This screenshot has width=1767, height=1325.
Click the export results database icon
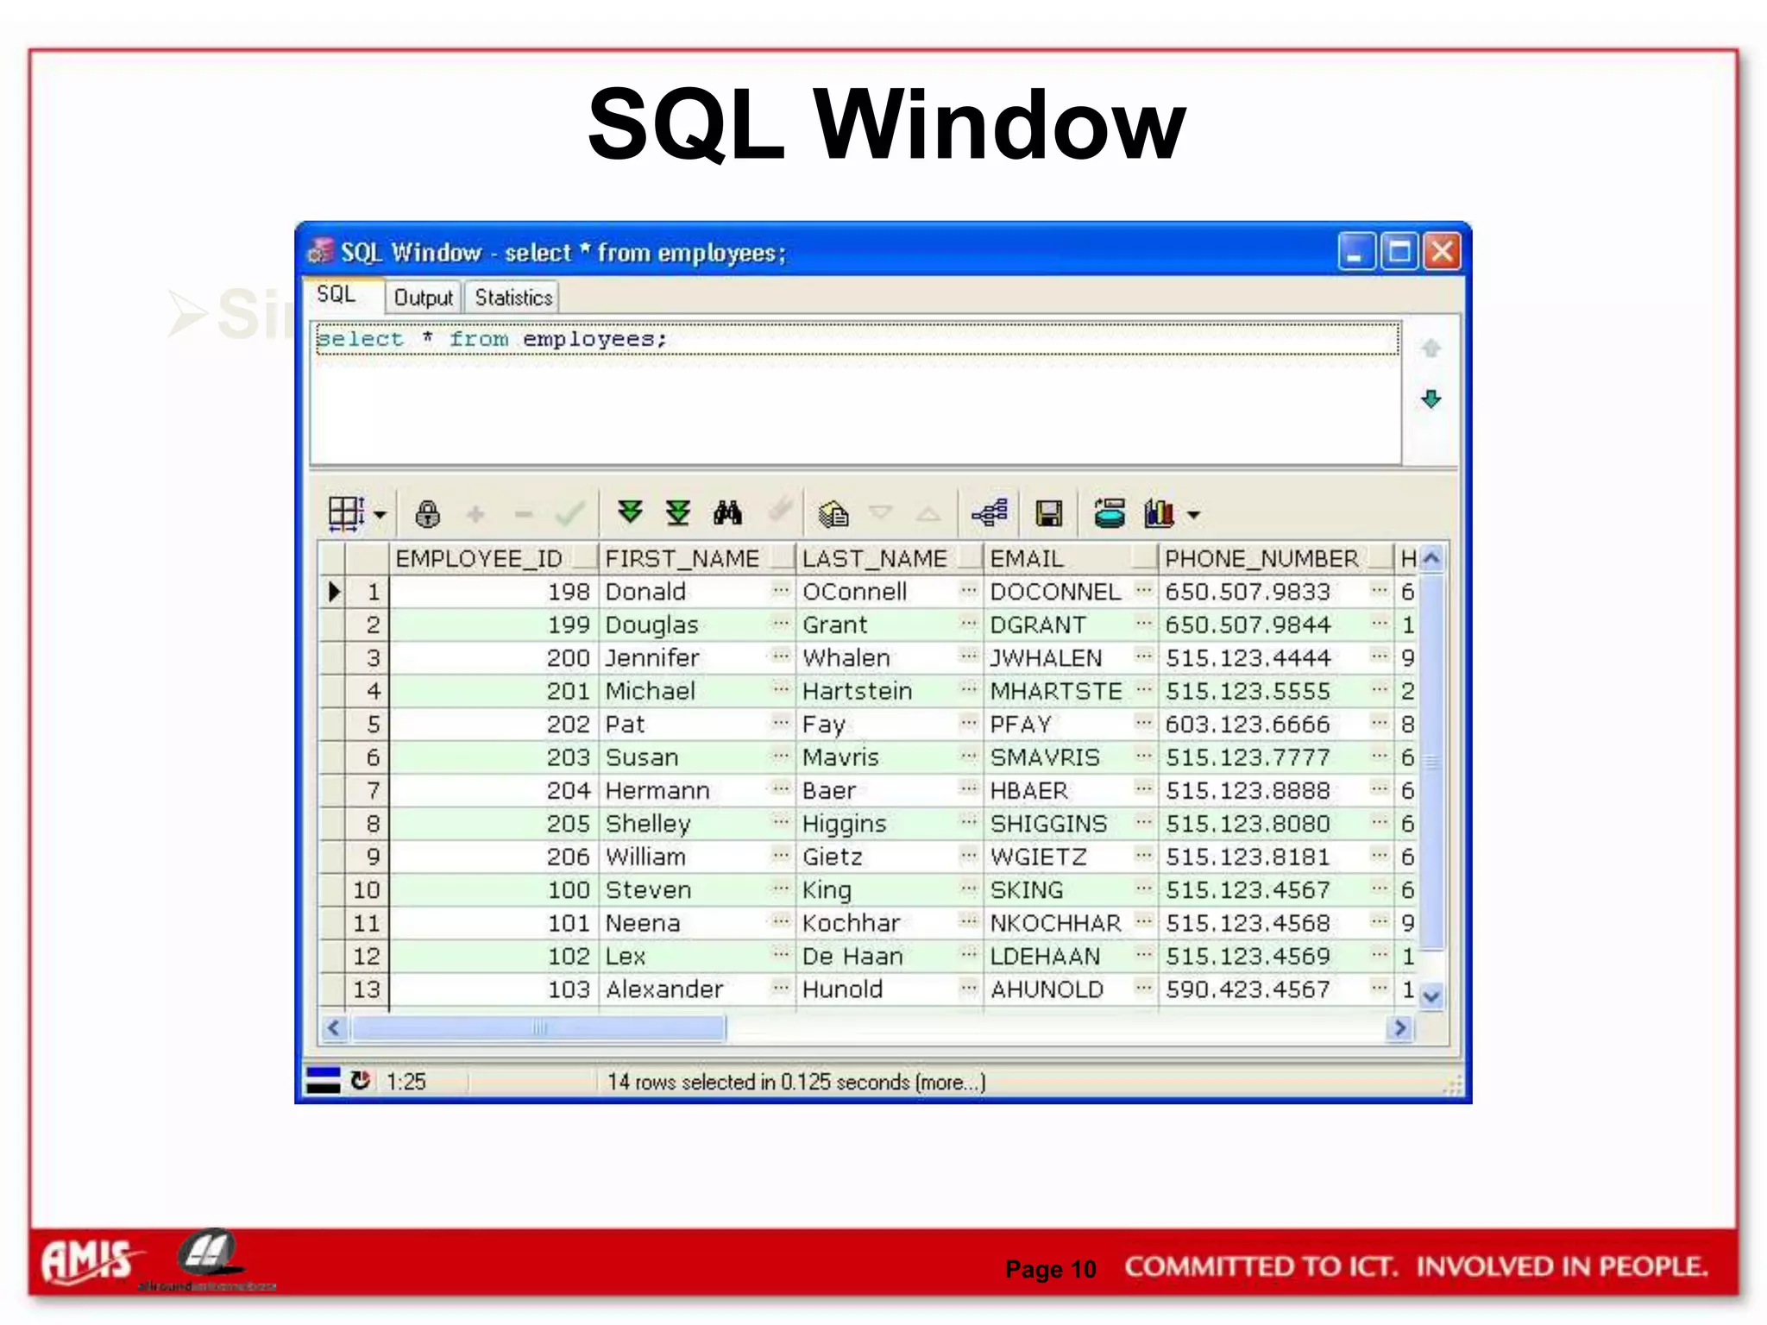[x=1110, y=512]
